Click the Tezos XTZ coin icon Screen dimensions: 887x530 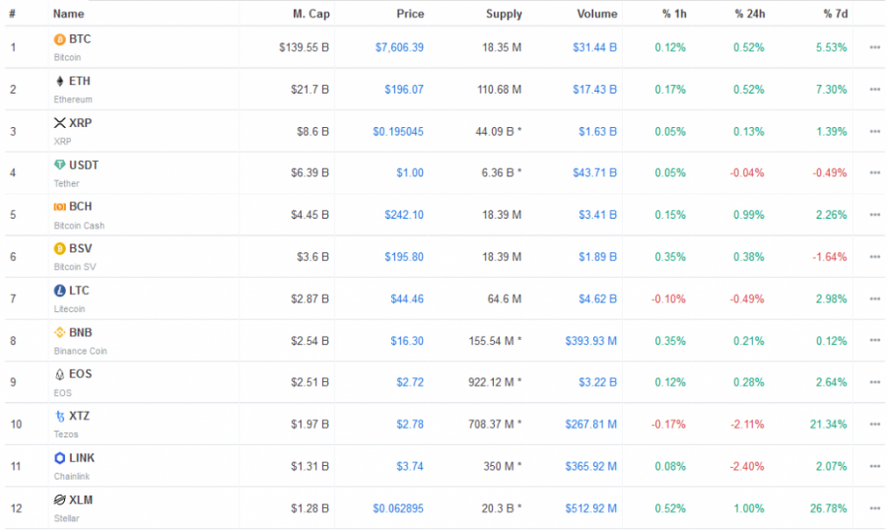pos(59,416)
